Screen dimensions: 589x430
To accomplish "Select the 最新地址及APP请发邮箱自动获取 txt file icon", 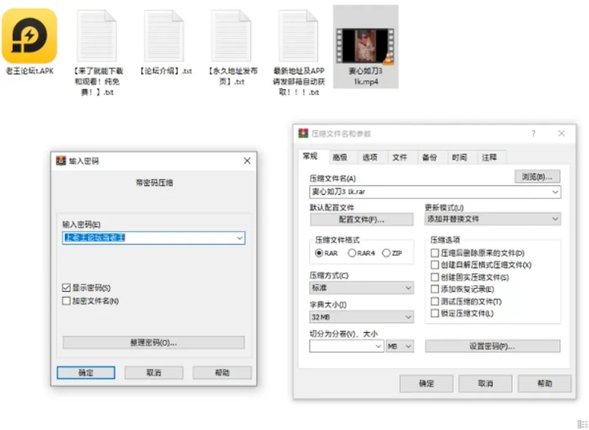I will (298, 36).
